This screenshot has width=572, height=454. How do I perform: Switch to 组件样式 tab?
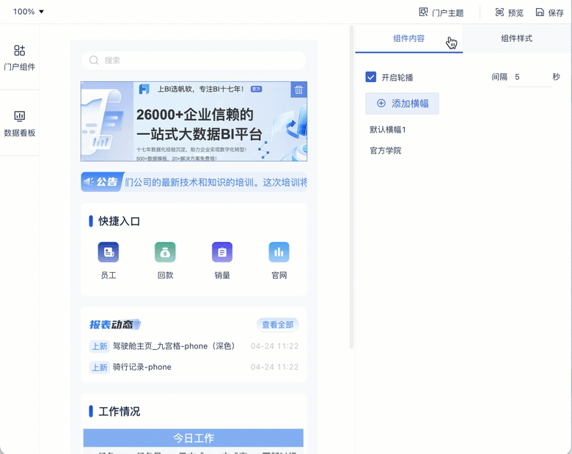click(516, 39)
